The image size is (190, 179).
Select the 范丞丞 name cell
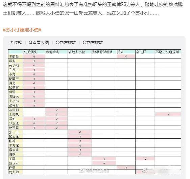16,163
